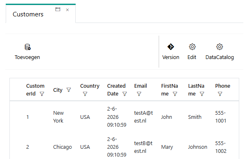Sort by the LastName column header

click(196, 90)
